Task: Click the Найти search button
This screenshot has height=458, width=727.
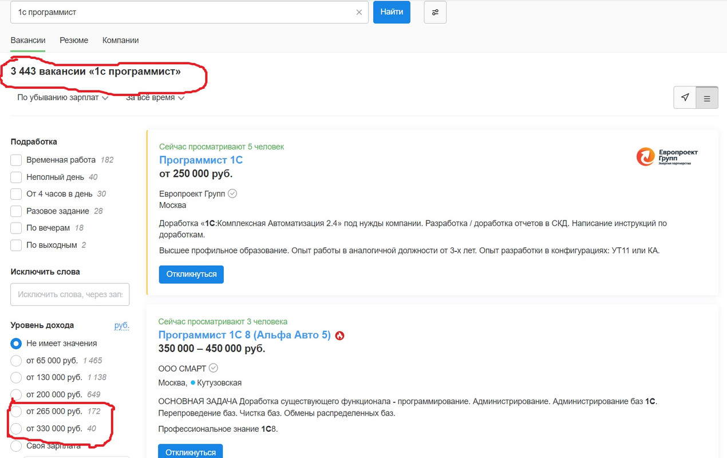Action: [392, 12]
